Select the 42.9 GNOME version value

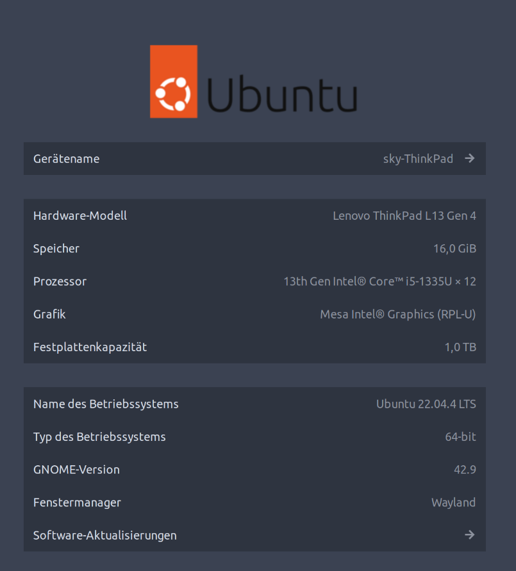tap(465, 470)
